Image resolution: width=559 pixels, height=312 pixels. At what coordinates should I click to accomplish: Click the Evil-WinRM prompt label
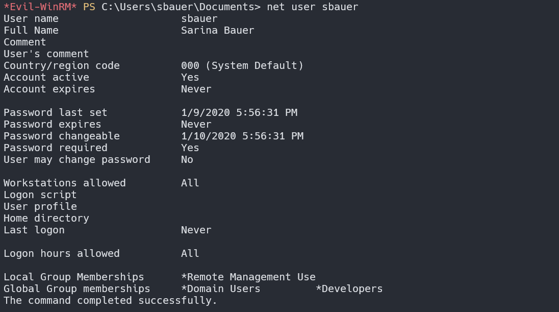(x=40, y=7)
